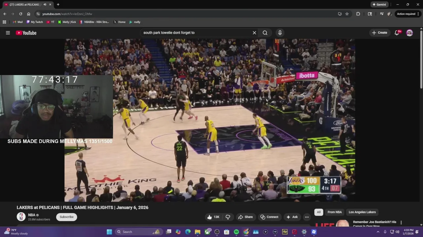Click in the YouTube search input field

[197, 33]
